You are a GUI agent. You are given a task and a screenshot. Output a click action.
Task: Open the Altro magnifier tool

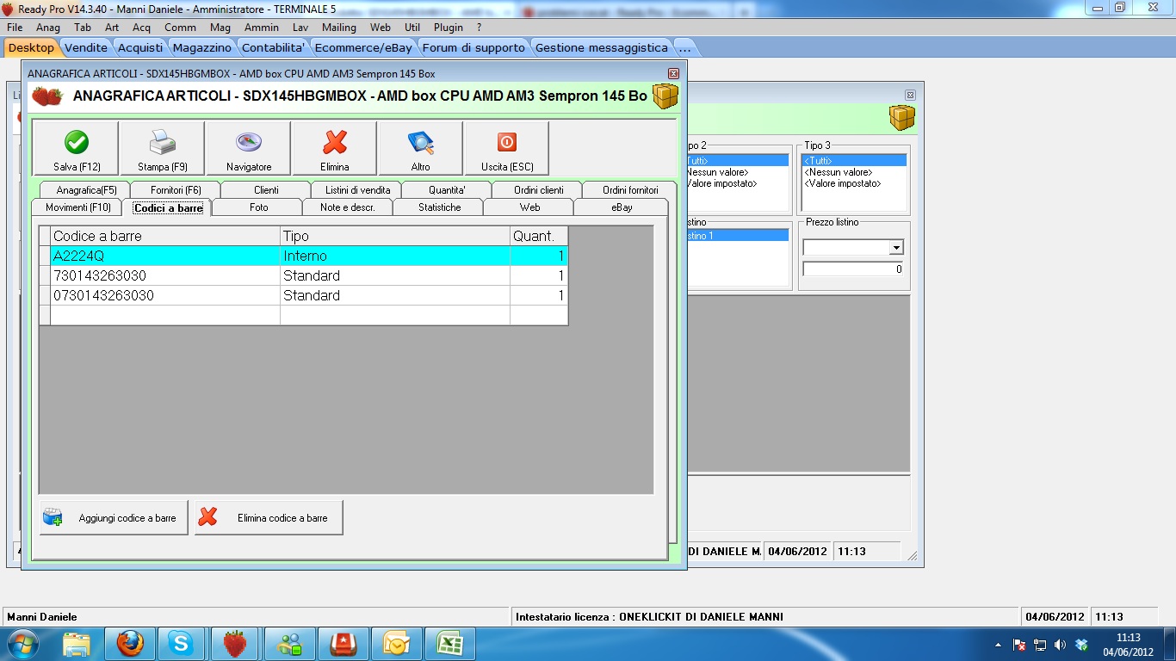(421, 149)
